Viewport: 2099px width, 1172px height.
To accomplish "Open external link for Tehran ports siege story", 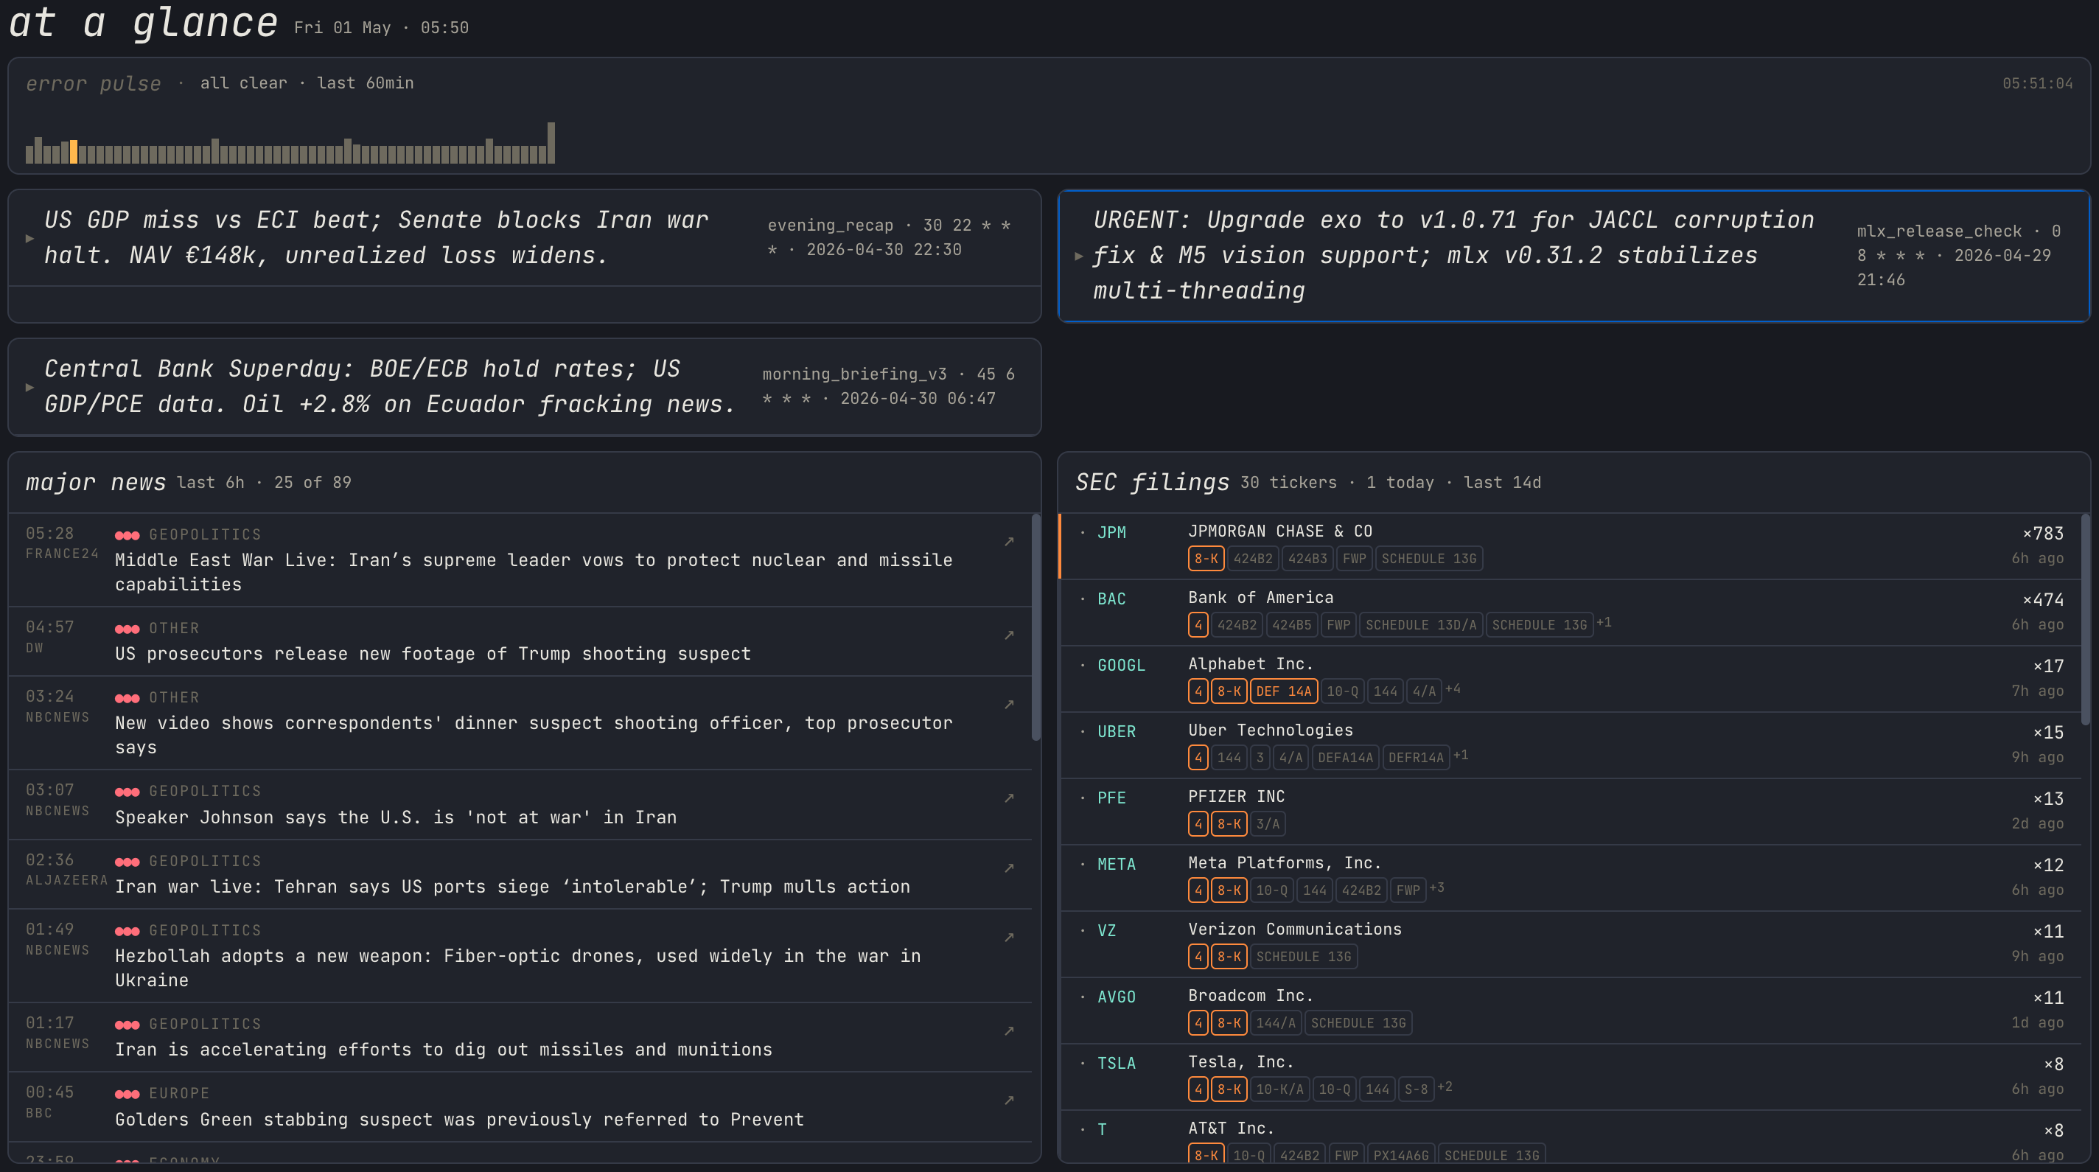I will (x=1009, y=868).
